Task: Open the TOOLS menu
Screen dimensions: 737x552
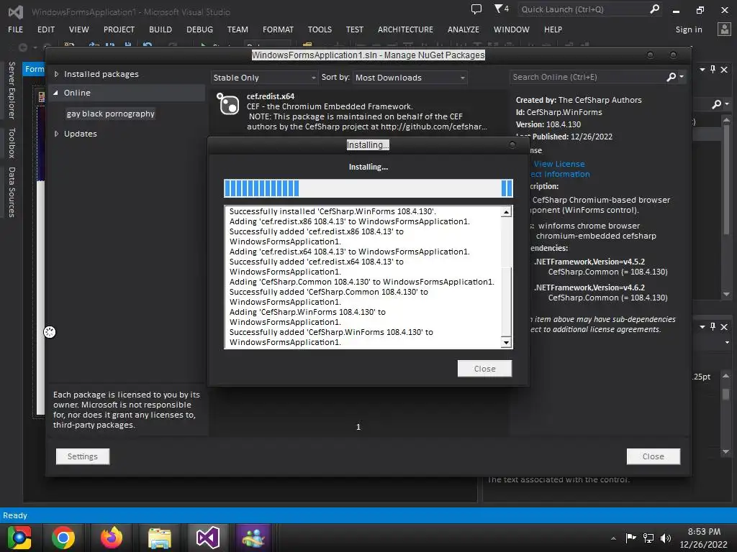Action: pyautogui.click(x=320, y=29)
